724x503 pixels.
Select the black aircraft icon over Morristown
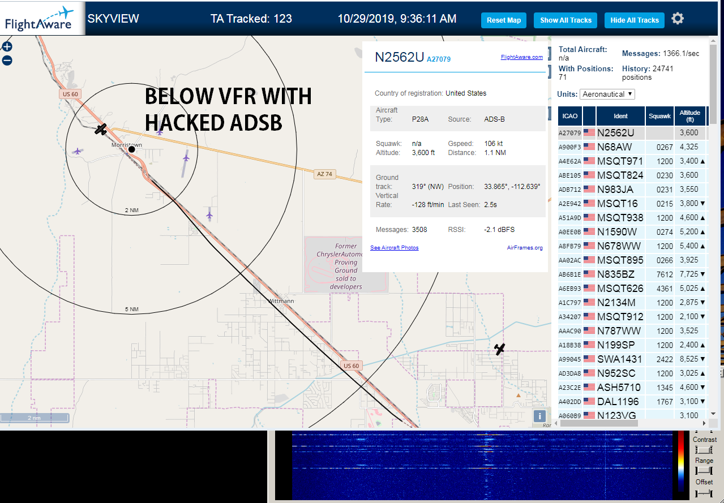[101, 130]
